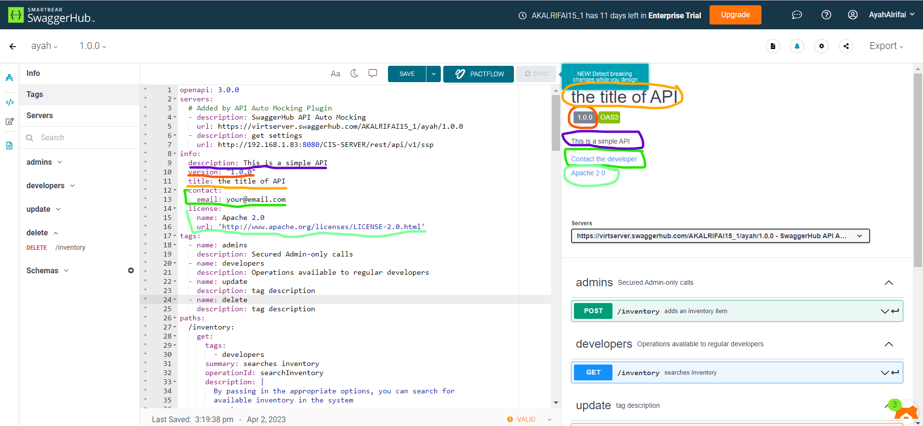The image size is (923, 426).
Task: Open the editor comments icon
Action: 373,73
